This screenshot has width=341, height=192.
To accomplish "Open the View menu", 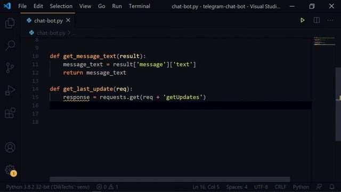I will (85, 6).
